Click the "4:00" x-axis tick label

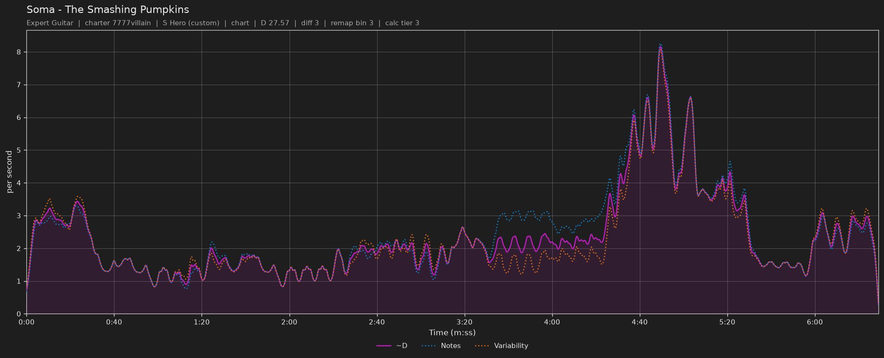point(552,322)
